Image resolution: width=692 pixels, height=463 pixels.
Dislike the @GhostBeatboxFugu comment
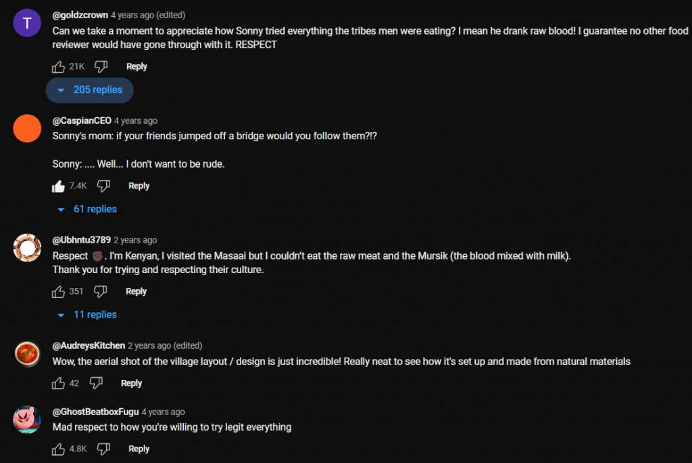click(x=103, y=449)
